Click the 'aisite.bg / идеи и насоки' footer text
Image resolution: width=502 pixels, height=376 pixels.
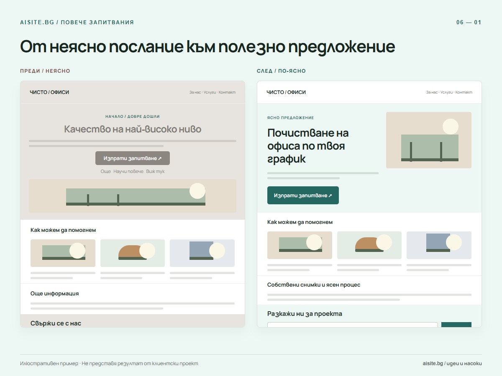452,363
